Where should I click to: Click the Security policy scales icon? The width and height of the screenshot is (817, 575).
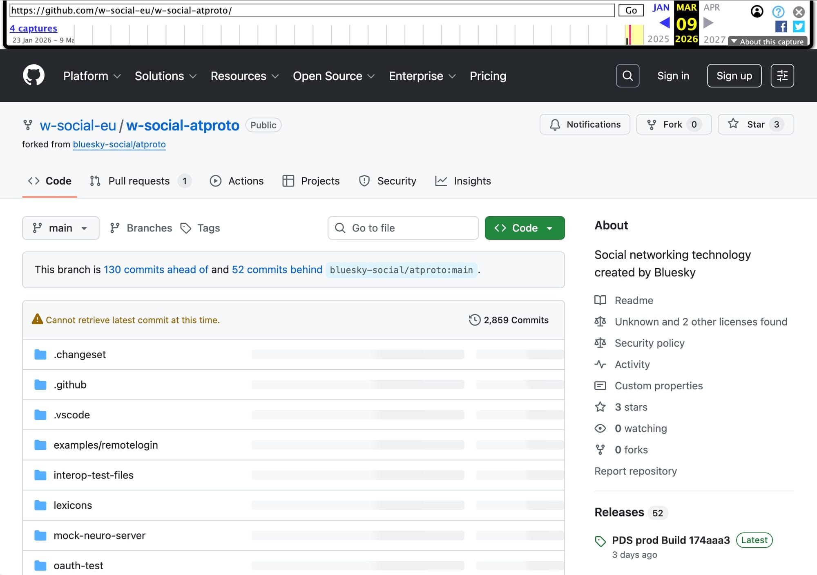pyautogui.click(x=600, y=343)
